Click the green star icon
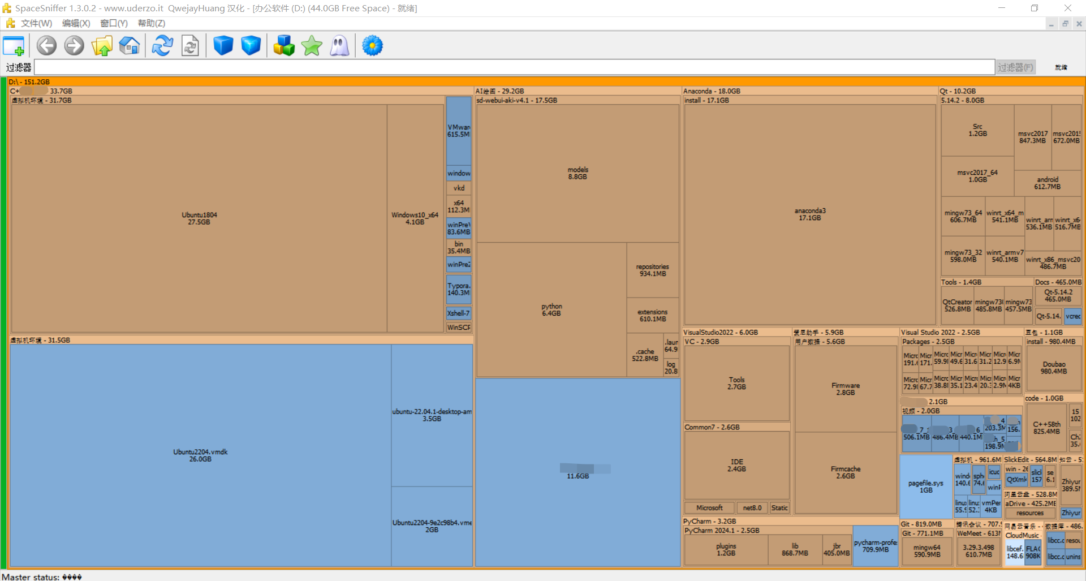 click(312, 46)
